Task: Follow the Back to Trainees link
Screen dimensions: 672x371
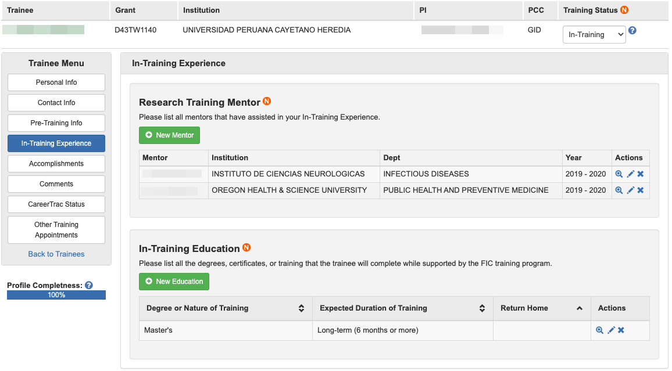Action: [56, 254]
